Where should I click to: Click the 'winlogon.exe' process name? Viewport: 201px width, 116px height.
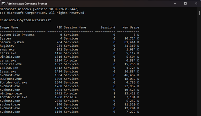11,93
